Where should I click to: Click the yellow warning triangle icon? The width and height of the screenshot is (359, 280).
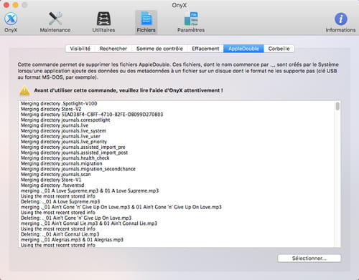coord(24,91)
